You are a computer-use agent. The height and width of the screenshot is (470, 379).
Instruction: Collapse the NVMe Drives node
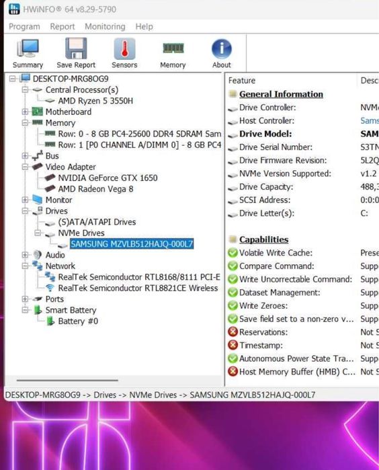[38, 233]
